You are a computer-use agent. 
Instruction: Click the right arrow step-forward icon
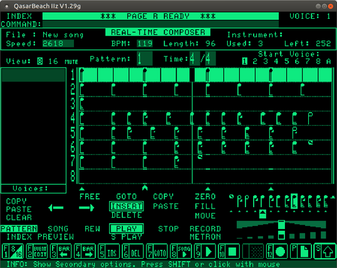tap(86, 208)
